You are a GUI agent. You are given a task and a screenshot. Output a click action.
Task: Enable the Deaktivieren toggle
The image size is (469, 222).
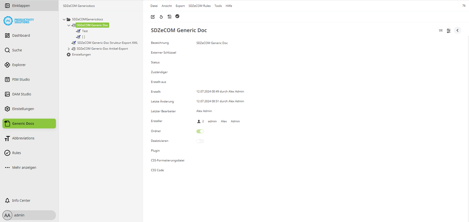[200, 141]
